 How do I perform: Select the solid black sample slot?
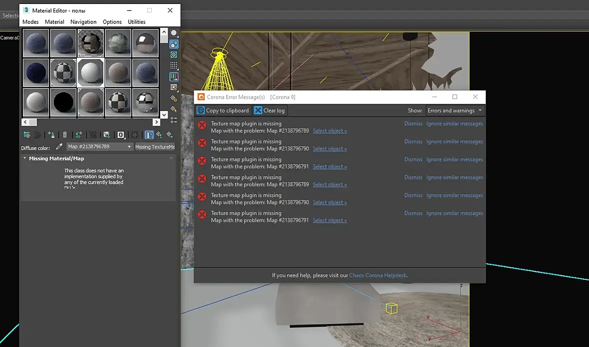pos(63,102)
